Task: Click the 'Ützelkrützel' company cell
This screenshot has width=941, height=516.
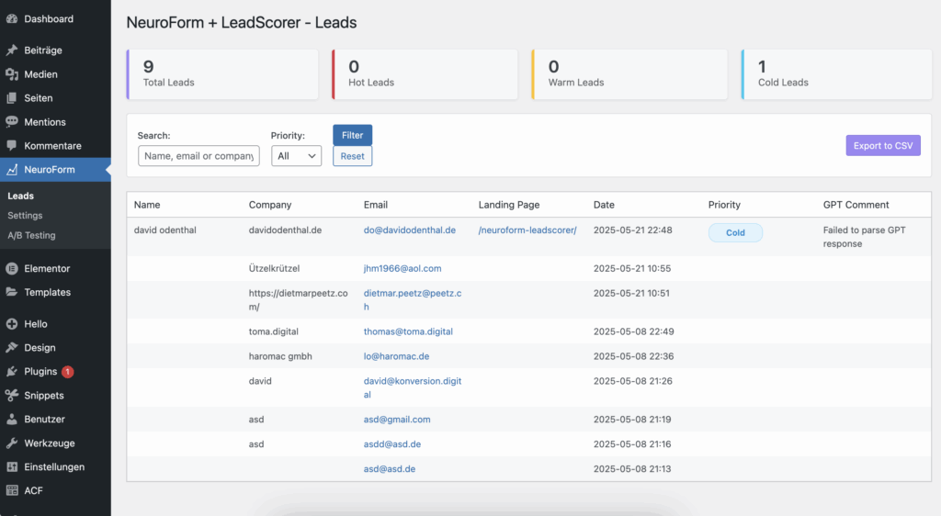Action: 274,268
